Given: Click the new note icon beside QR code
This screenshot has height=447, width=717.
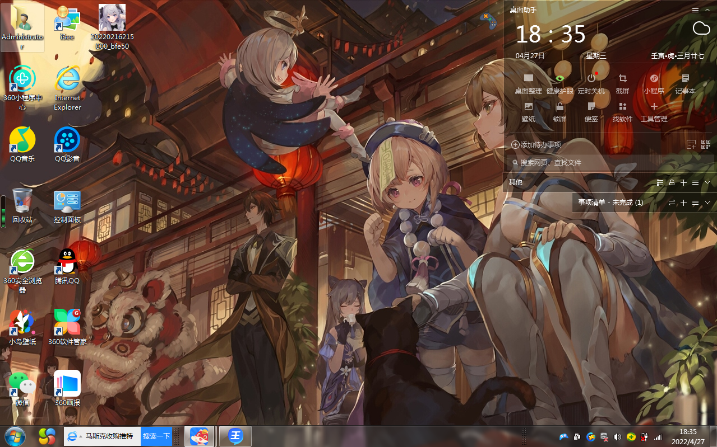Looking at the screenshot, I should pyautogui.click(x=691, y=144).
